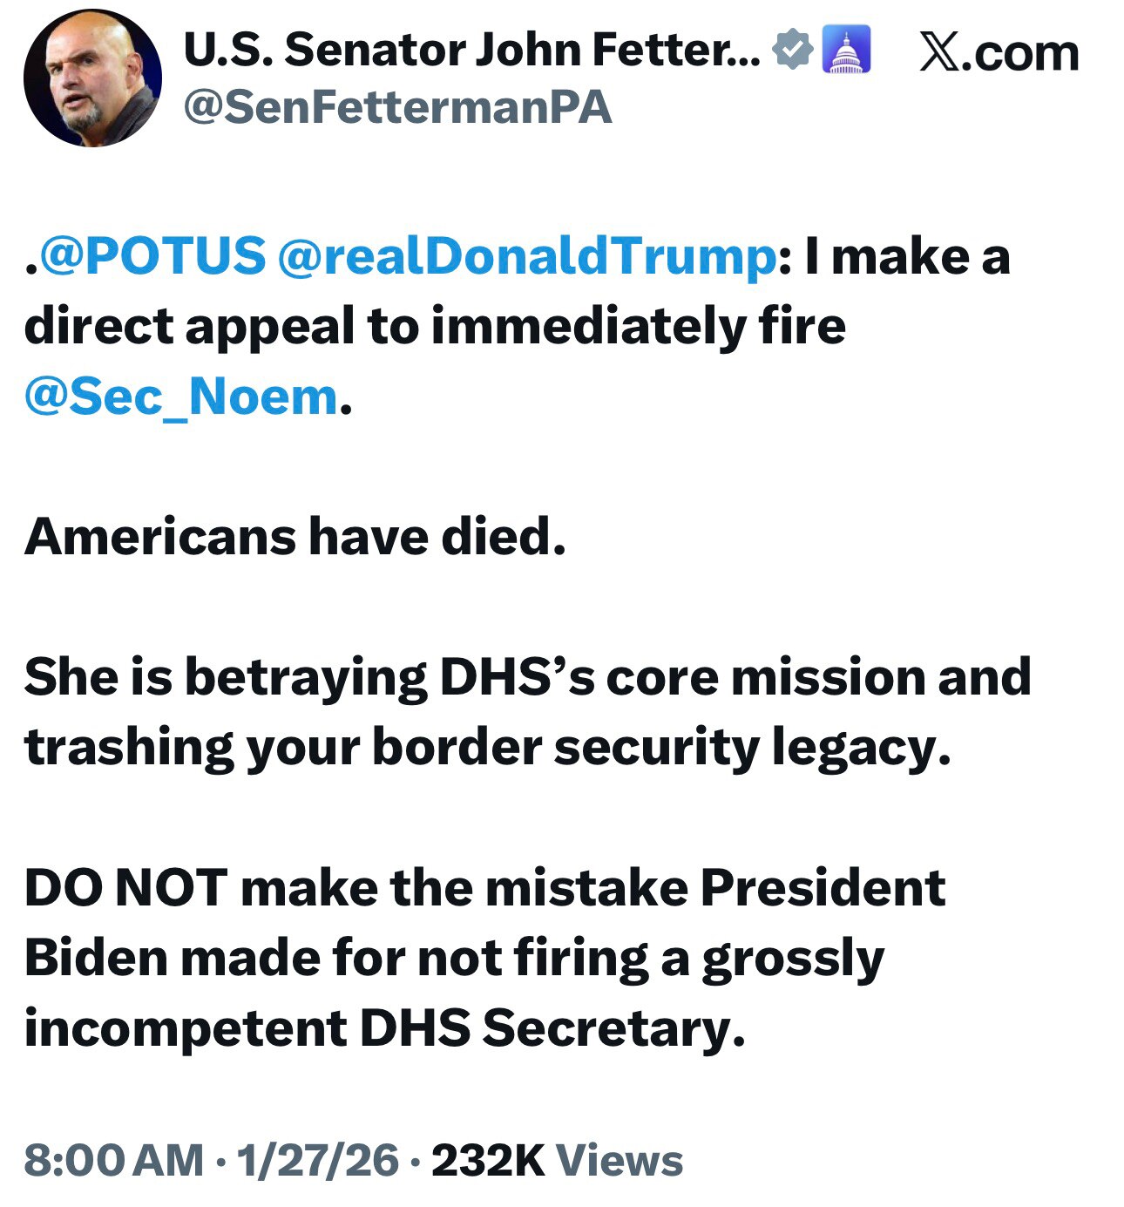Click the Views label

tap(620, 1160)
